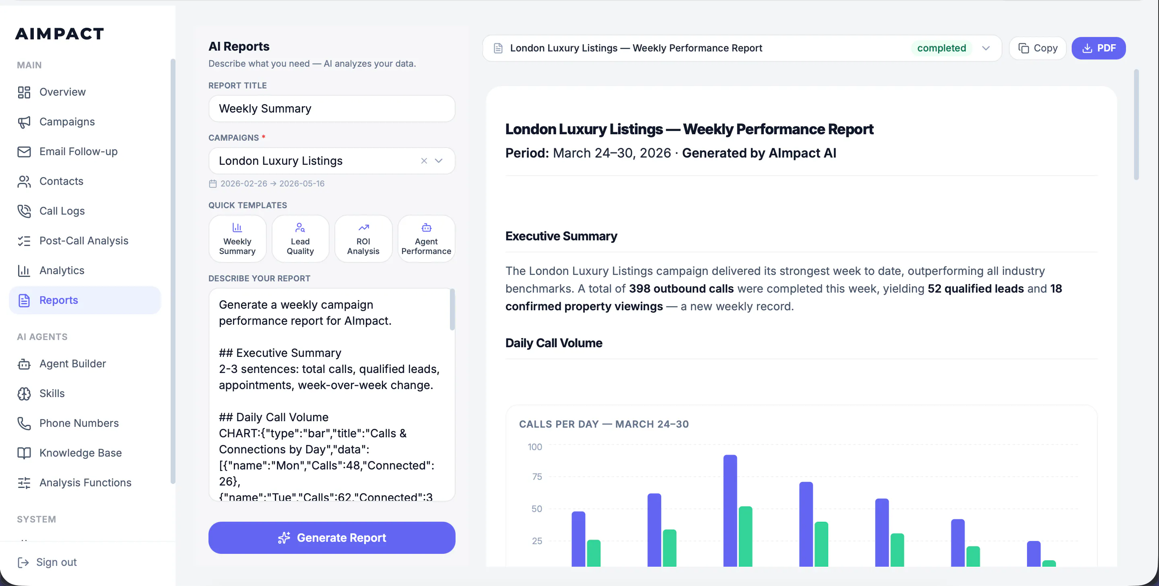The image size is (1159, 586).
Task: Click the Reports document icon
Action: (24, 300)
